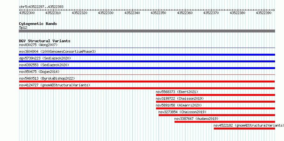Click the chr5:43522297..43522393 region label
Screen dimensions: 284x141
tap(41, 7)
